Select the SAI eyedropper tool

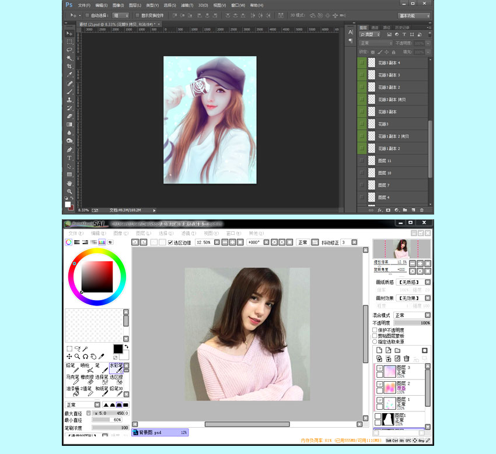coord(101,356)
